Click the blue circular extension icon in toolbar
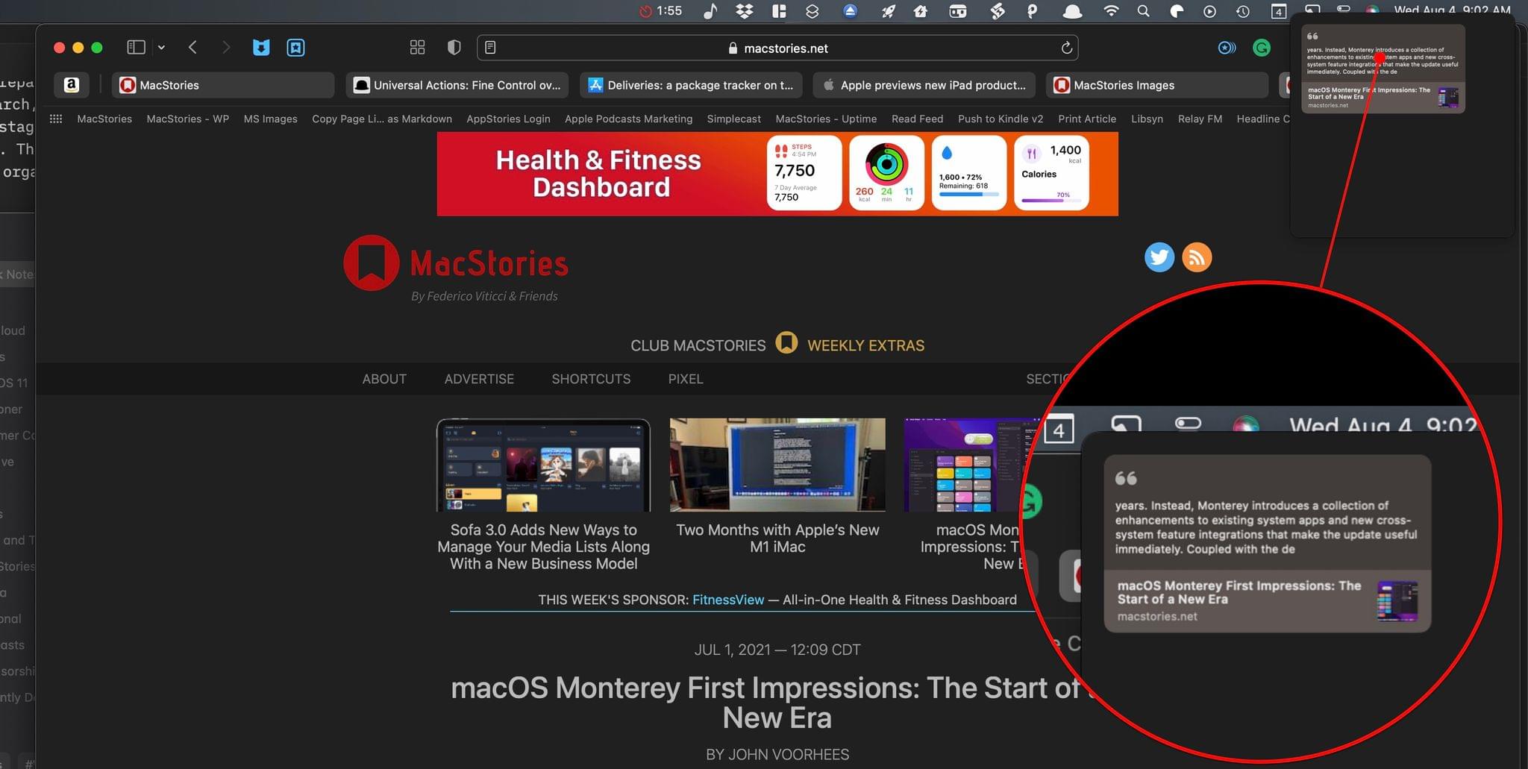The width and height of the screenshot is (1528, 769). point(1227,48)
